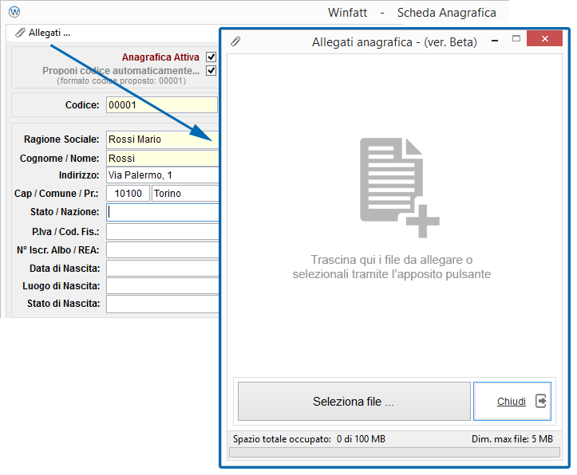577x475 pixels.
Task: Toggle Proponi codice automaticamente checkbox
Action: [211, 71]
